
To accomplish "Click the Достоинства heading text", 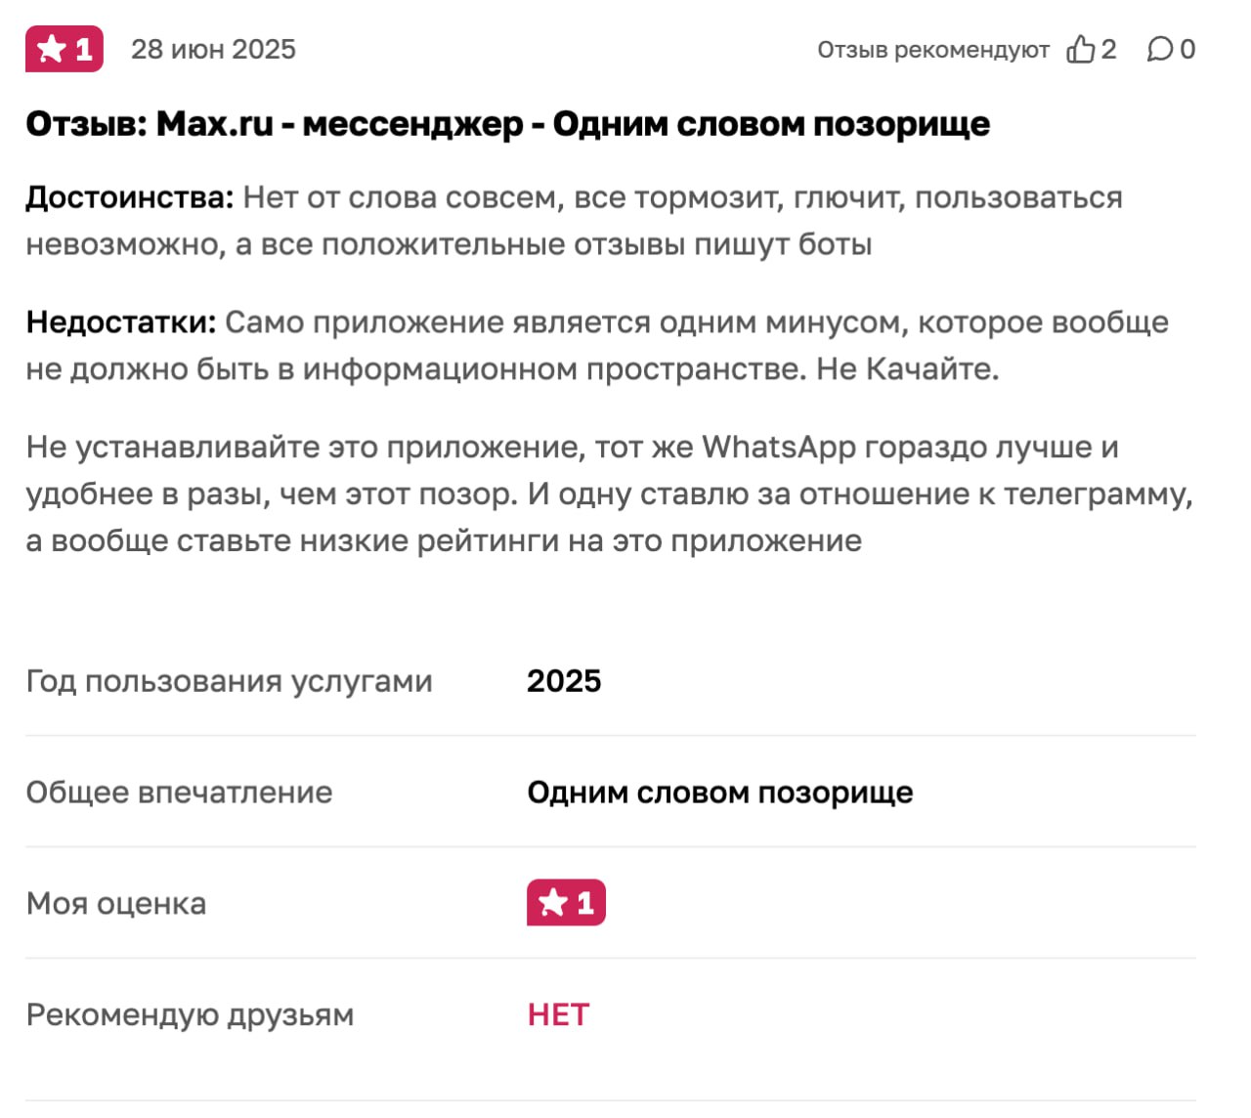I will coord(130,197).
